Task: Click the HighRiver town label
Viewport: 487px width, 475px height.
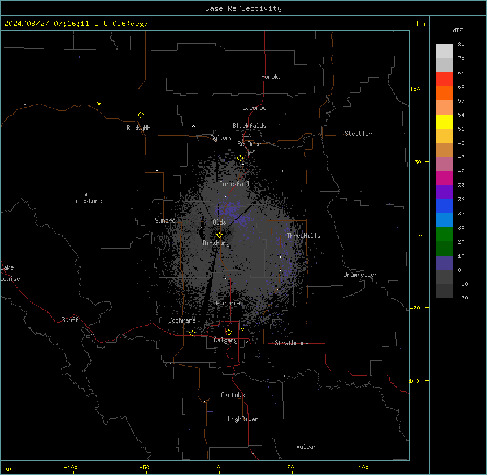Action: click(243, 419)
